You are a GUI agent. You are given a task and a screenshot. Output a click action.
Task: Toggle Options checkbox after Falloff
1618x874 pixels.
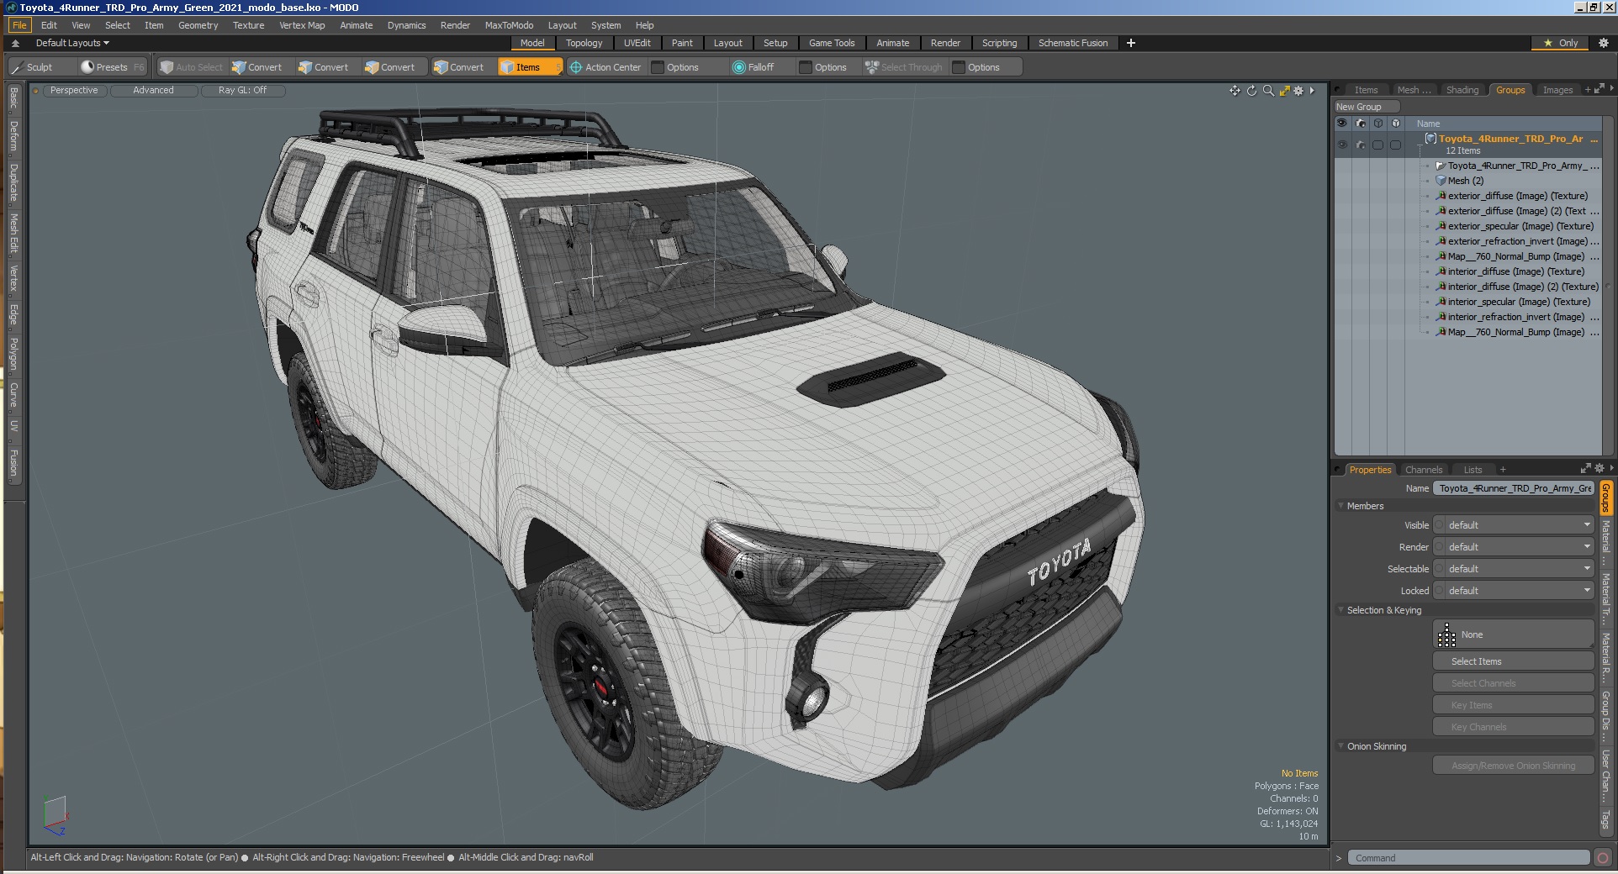coord(806,67)
